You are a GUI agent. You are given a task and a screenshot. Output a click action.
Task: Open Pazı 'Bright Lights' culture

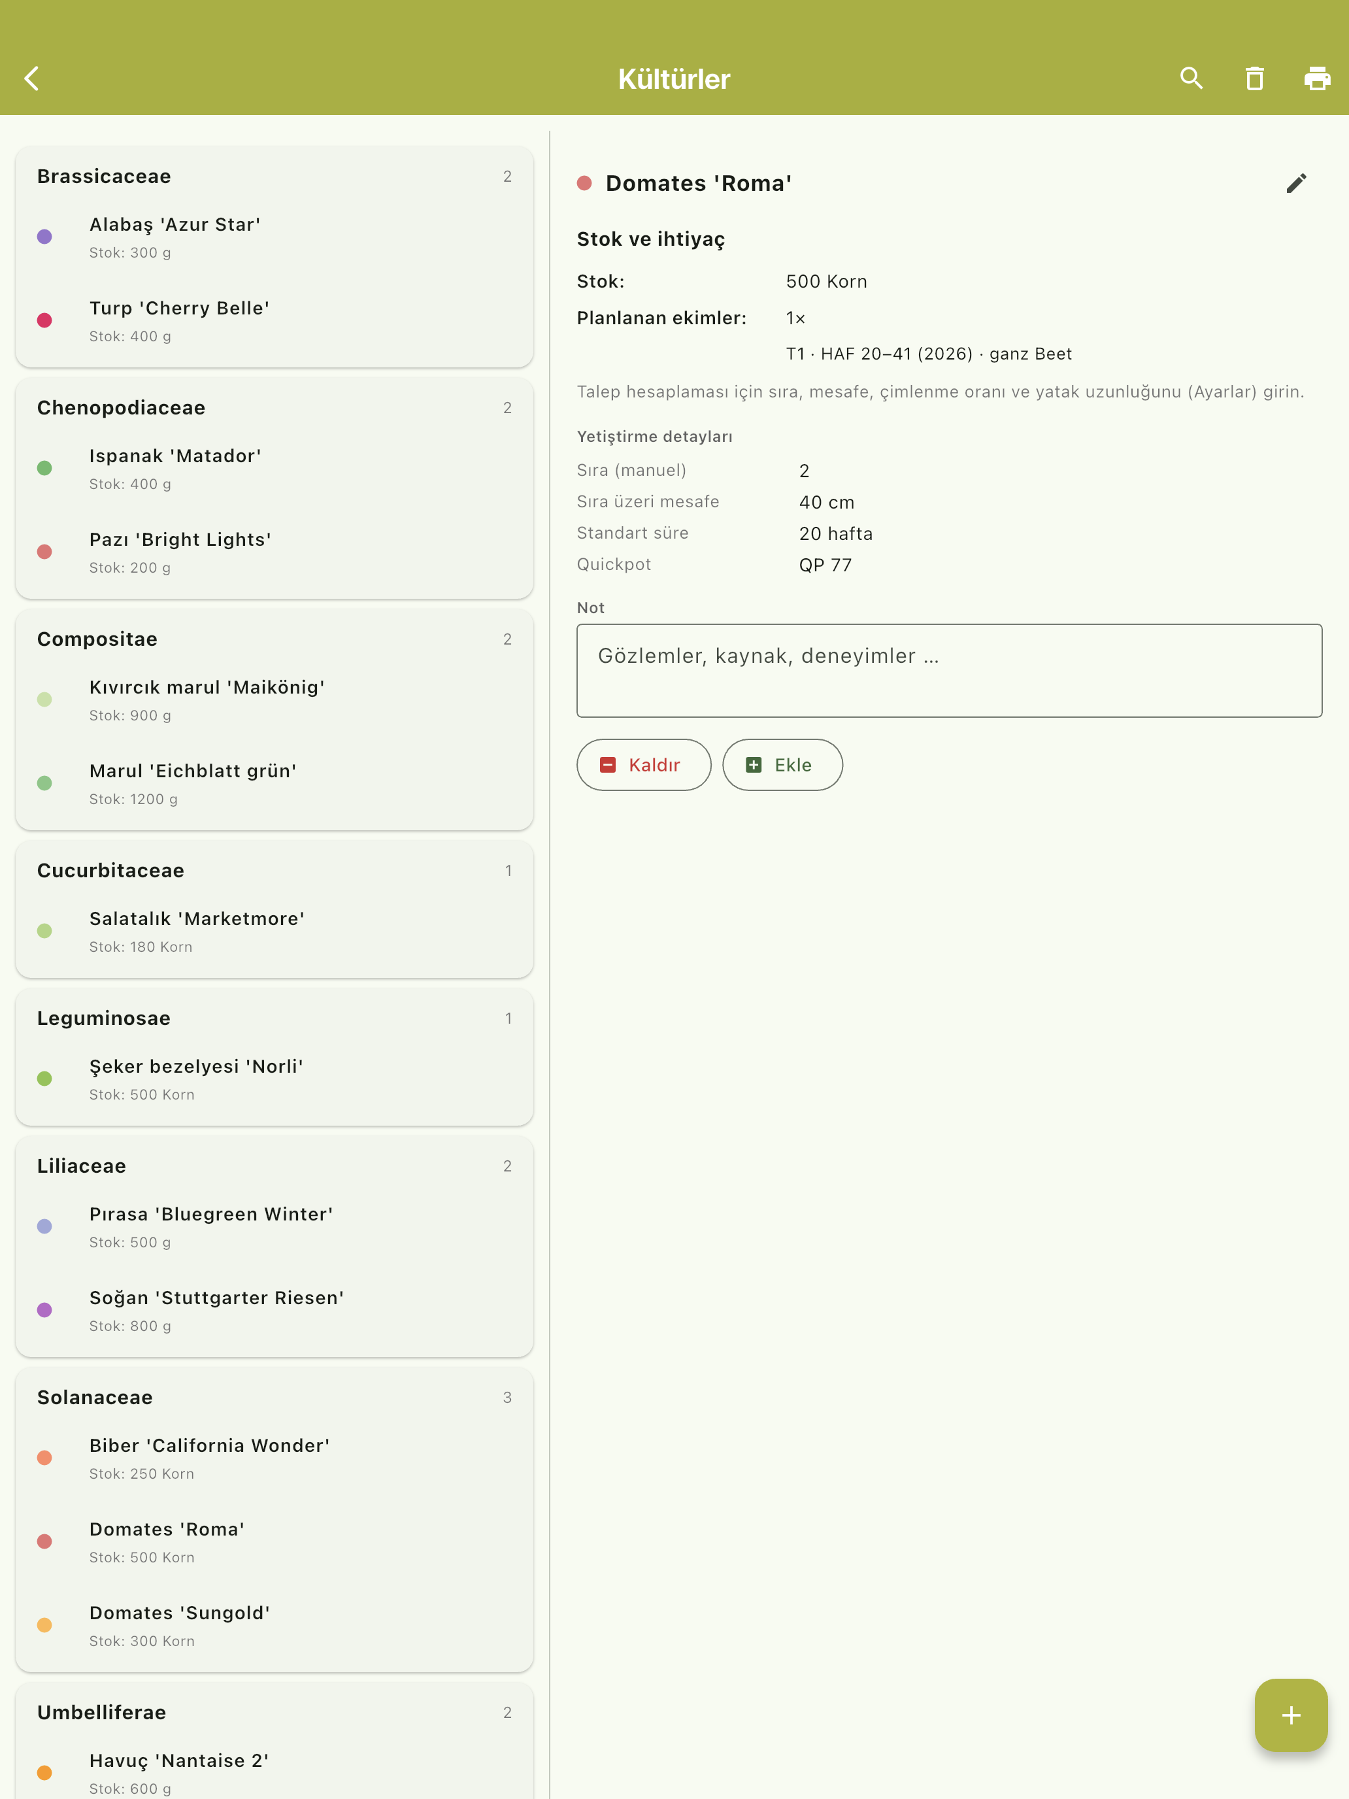point(274,552)
